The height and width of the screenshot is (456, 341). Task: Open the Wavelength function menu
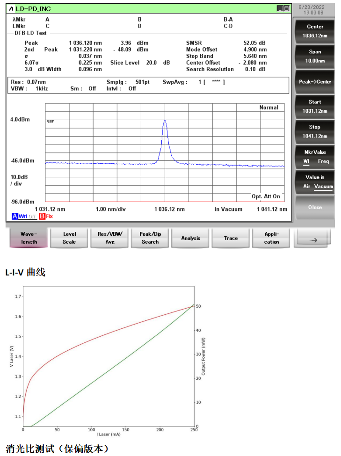pos(29,238)
